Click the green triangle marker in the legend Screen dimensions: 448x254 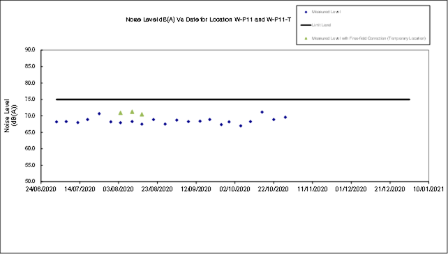pos(306,38)
